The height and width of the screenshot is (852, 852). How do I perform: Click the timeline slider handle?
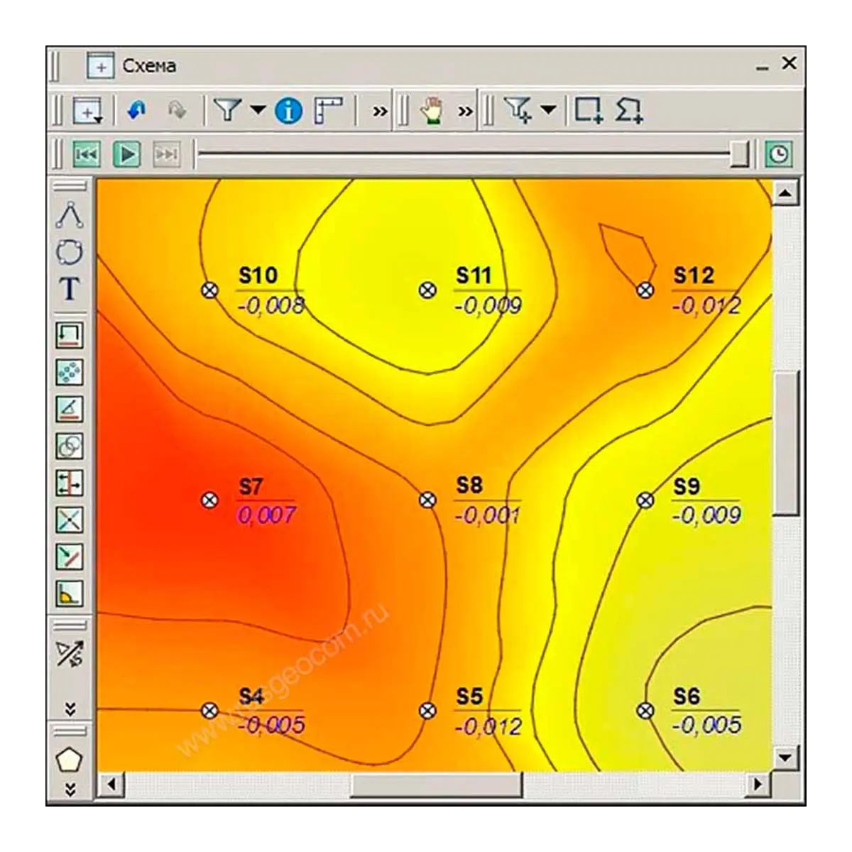(740, 154)
